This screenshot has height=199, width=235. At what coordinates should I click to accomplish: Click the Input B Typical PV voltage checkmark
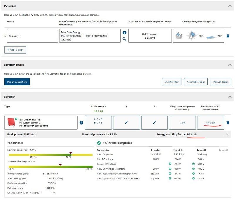pyautogui.click(x=194, y=164)
